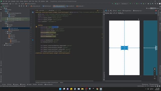Image resolution: width=161 pixels, height=91 pixels.
Task: Open the app run configuration dropdown
Action: coord(117,4)
